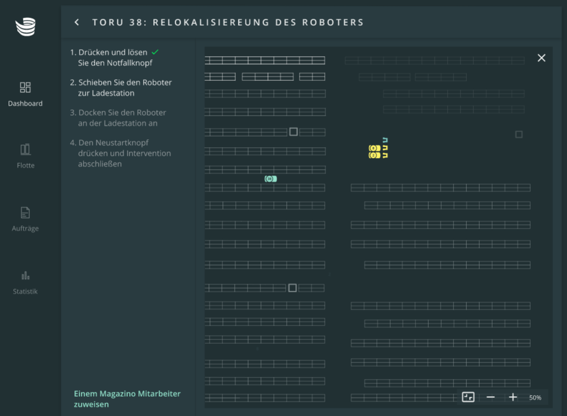Go to the Flotte view
The image size is (567, 416).
(25, 156)
